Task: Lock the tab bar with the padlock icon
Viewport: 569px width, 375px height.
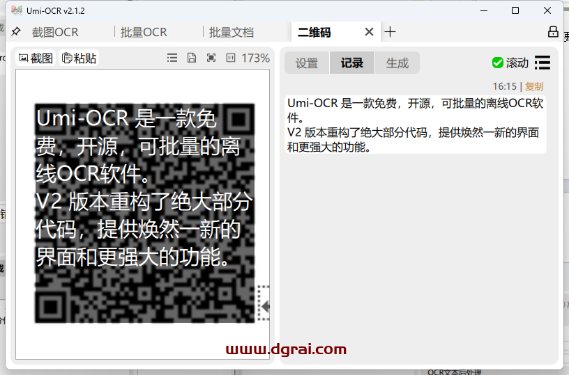Action: click(x=553, y=31)
